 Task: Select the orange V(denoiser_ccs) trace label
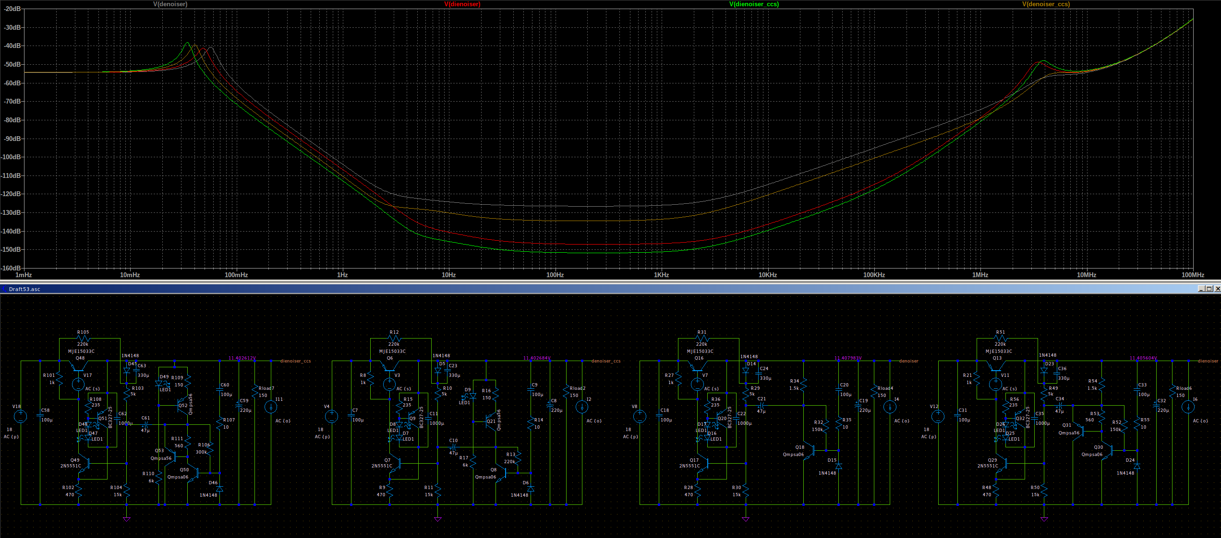(1046, 4)
